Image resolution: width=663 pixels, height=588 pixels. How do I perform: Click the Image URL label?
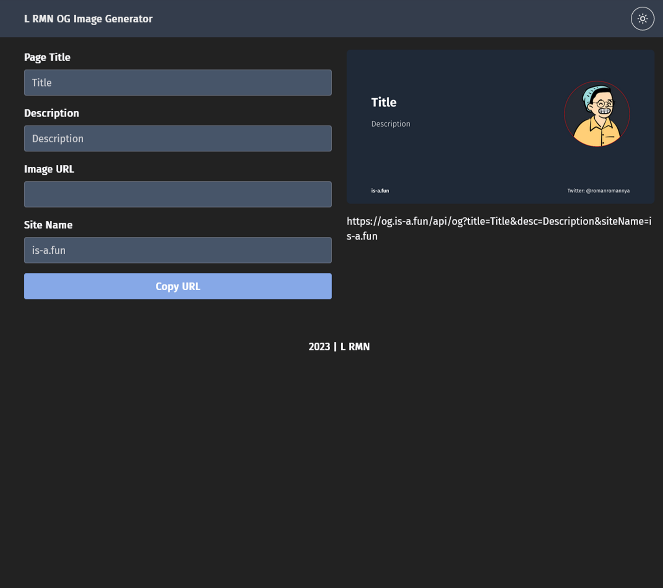[49, 169]
